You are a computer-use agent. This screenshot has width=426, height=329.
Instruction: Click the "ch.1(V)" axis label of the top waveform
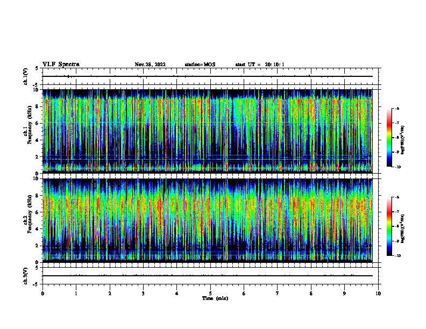[26, 76]
